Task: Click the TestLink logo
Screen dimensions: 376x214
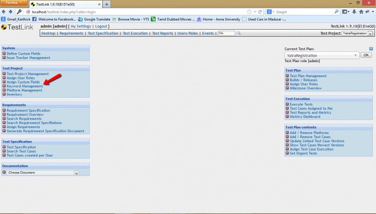Action: 17,27
